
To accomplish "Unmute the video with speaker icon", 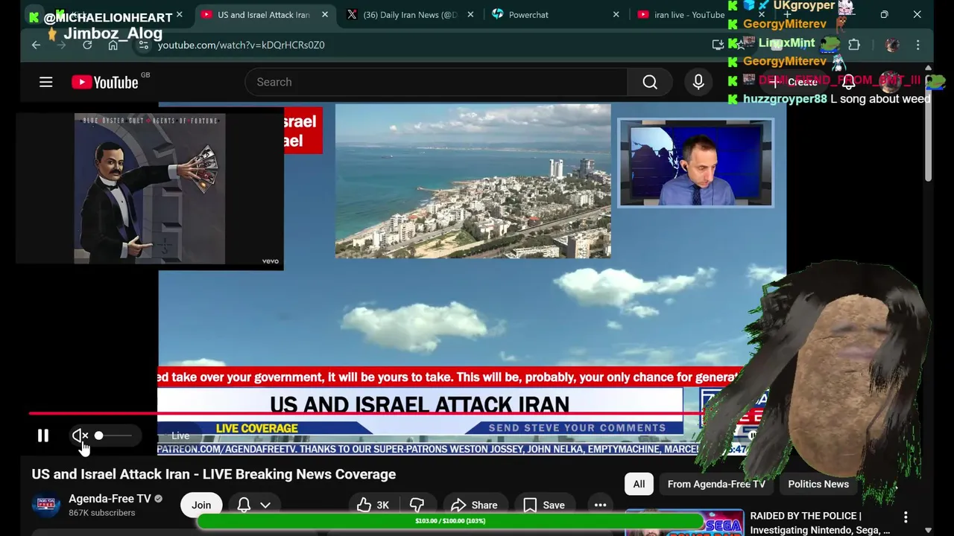I will [80, 435].
